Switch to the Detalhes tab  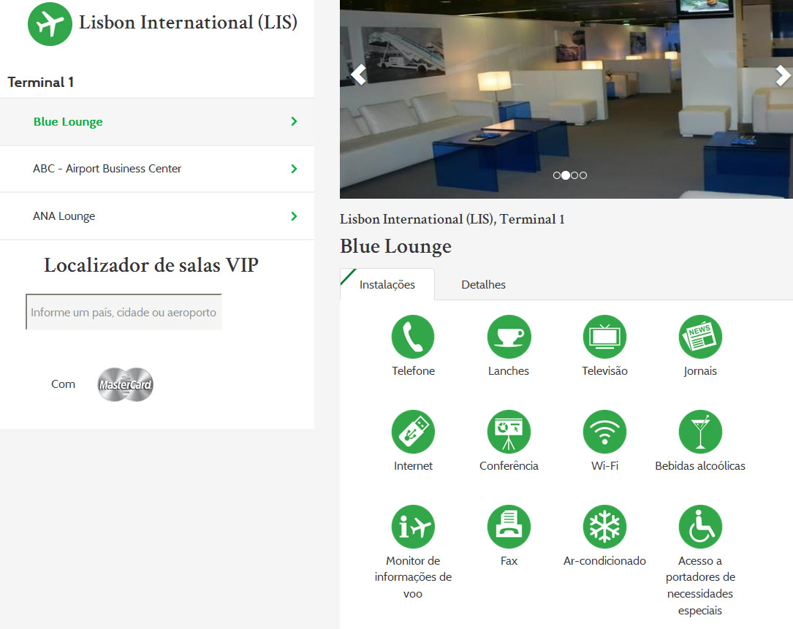point(483,285)
